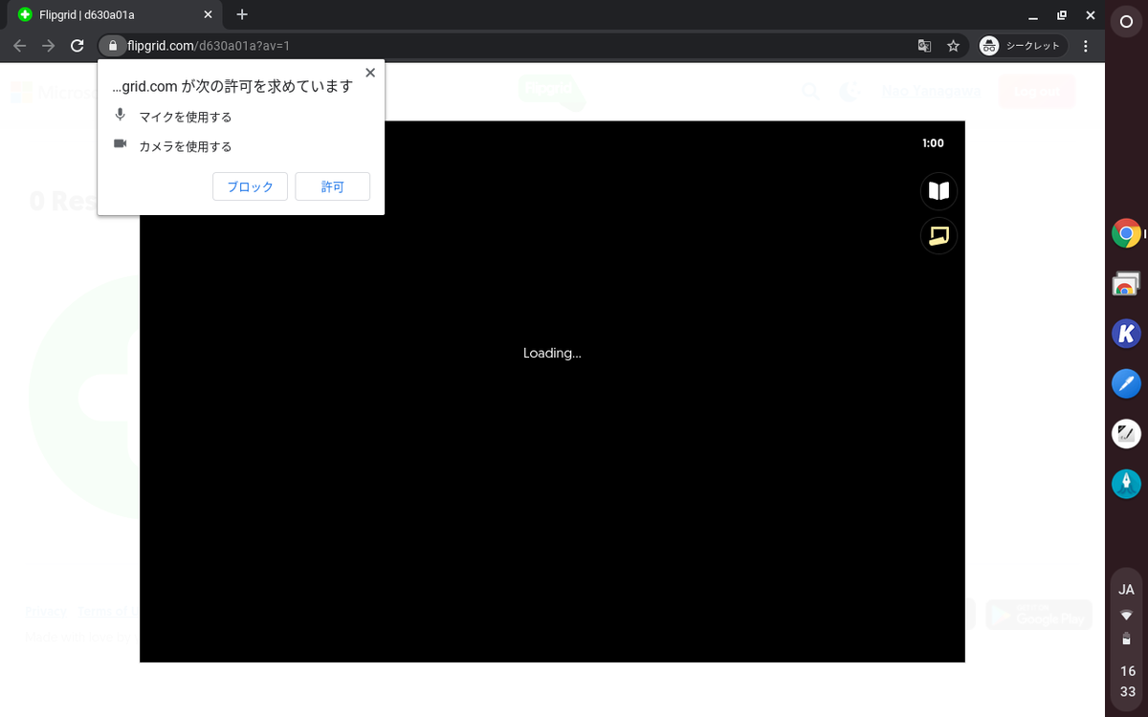This screenshot has width=1148, height=717.
Task: Allow microphone and camera with 許可 button
Action: pyautogui.click(x=332, y=186)
